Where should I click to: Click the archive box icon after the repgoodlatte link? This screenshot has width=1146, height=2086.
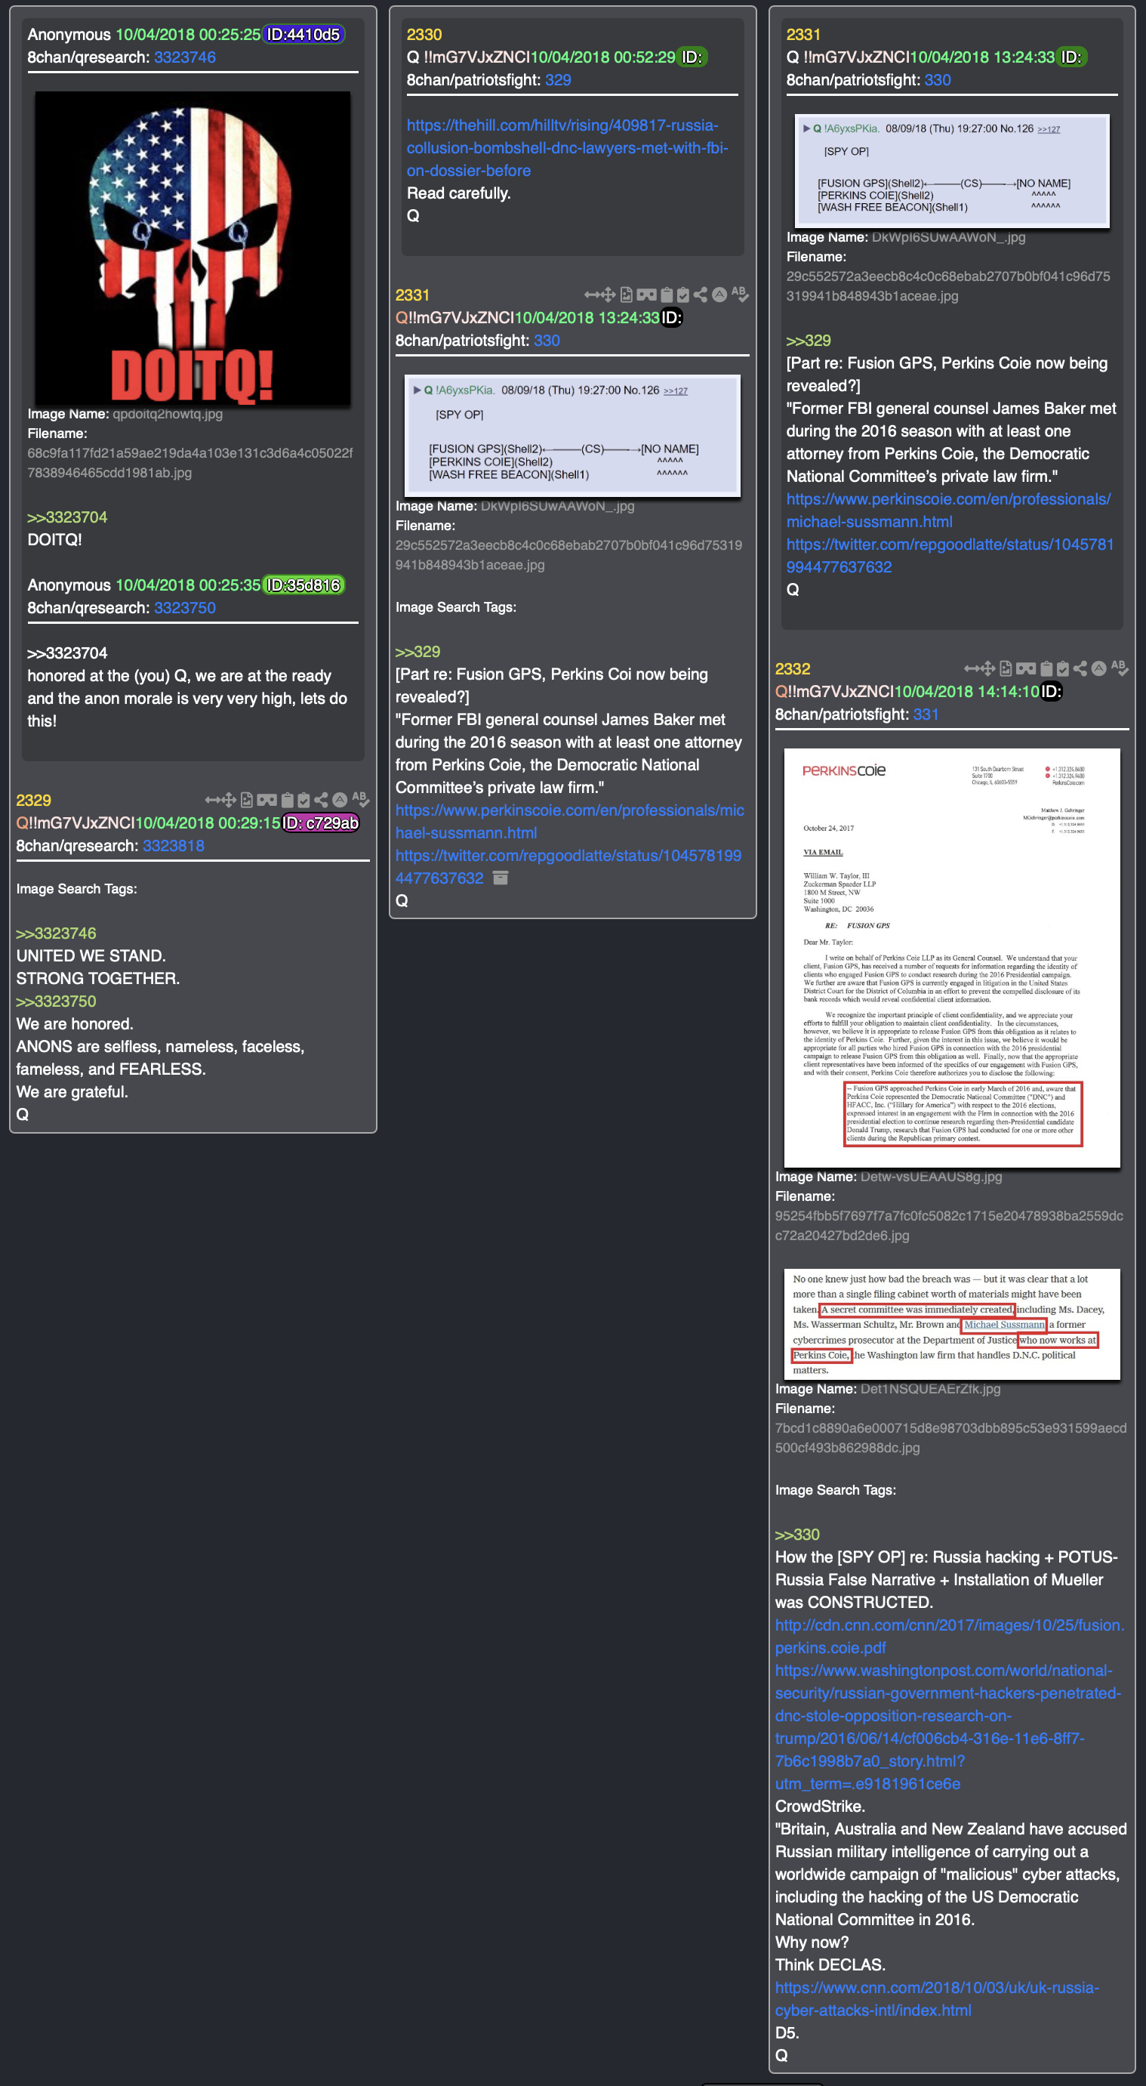tap(501, 878)
